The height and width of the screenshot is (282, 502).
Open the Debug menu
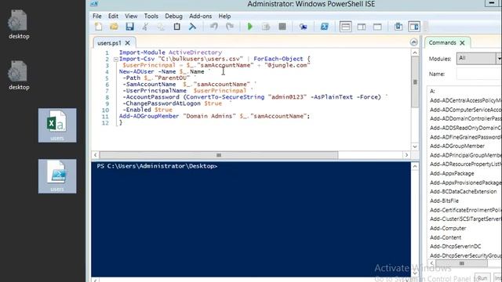173,16
